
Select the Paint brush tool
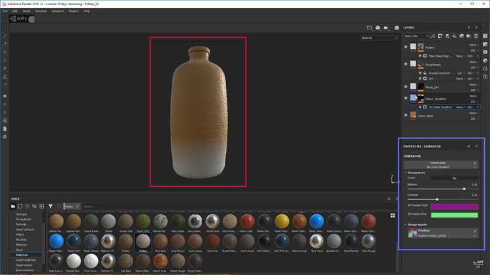5,36
